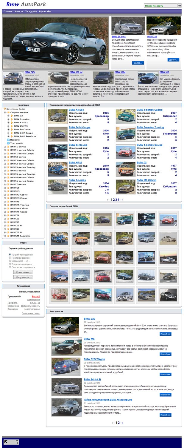This screenshot has height=448, width=184.
Task: Click the Категории Сайта home icon
Action: pos(5,109)
